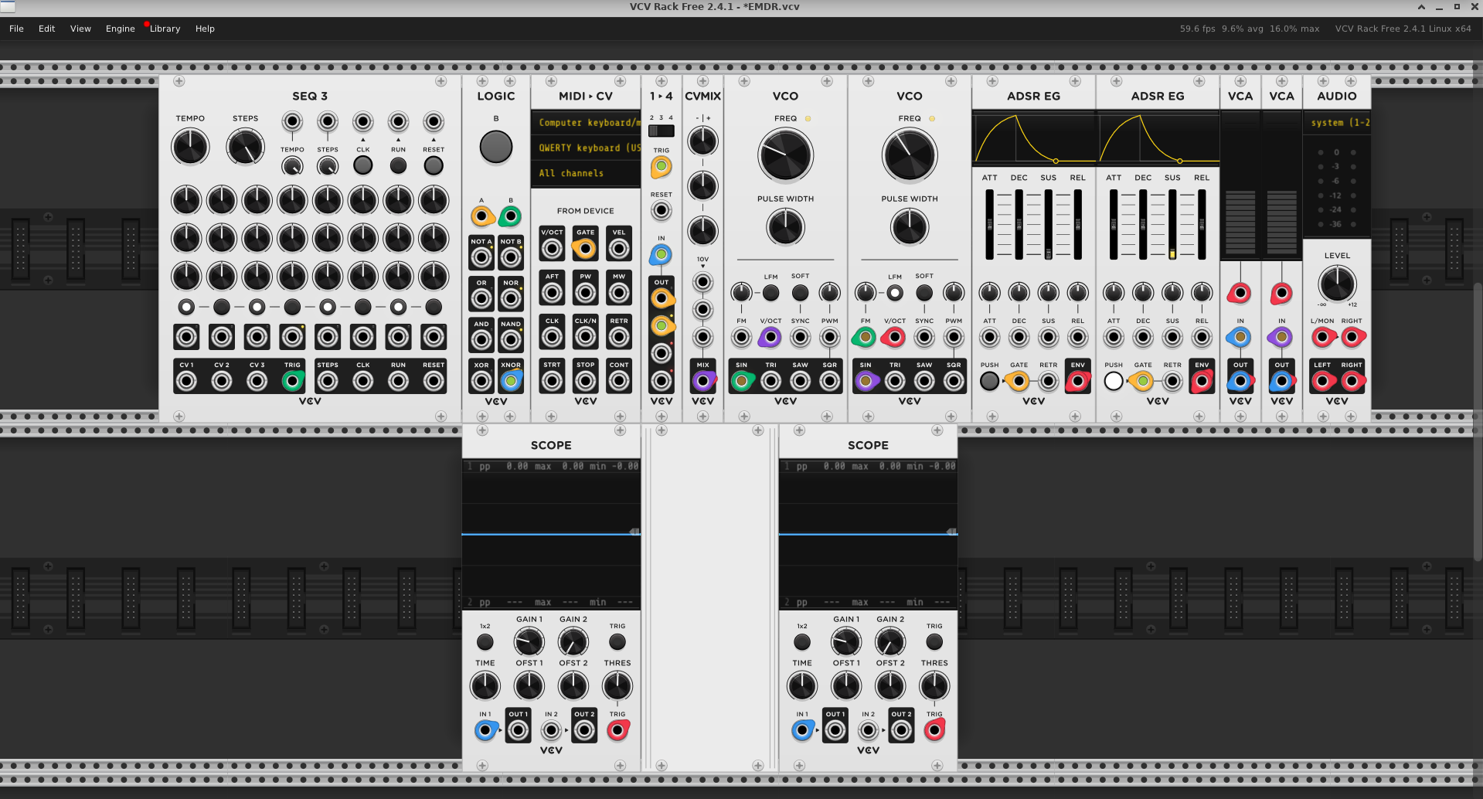1483x799 pixels.
Task: Click the 1>4 TRIG input jack
Action: 661,166
